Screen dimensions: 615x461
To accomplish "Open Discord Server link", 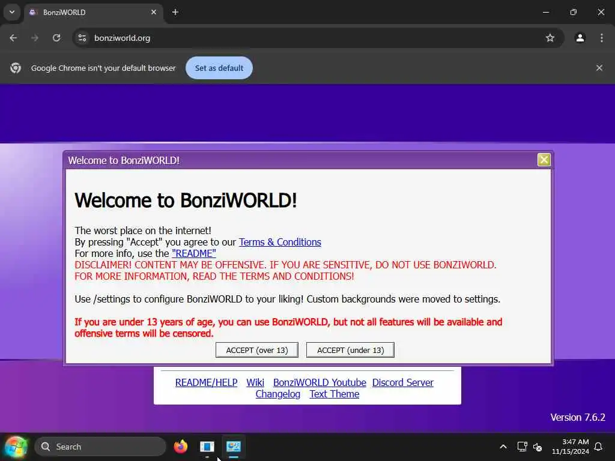I will click(x=403, y=382).
